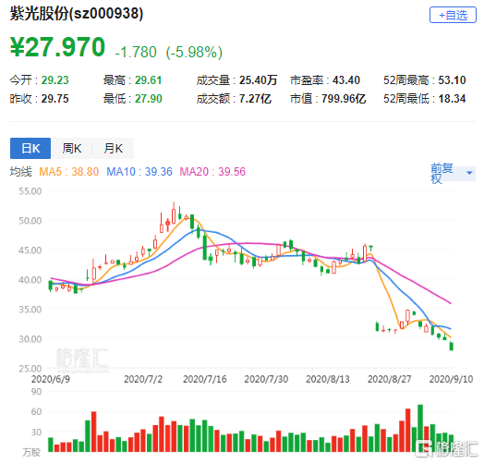
Task: Click the 55.00 price axis label
Action: (30, 191)
